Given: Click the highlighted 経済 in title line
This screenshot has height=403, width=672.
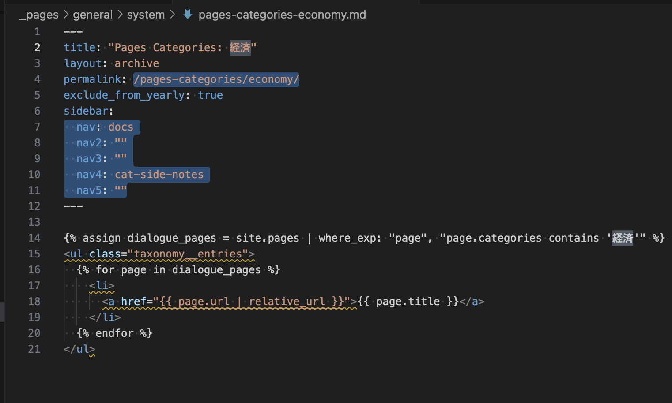Looking at the screenshot, I should click(240, 48).
